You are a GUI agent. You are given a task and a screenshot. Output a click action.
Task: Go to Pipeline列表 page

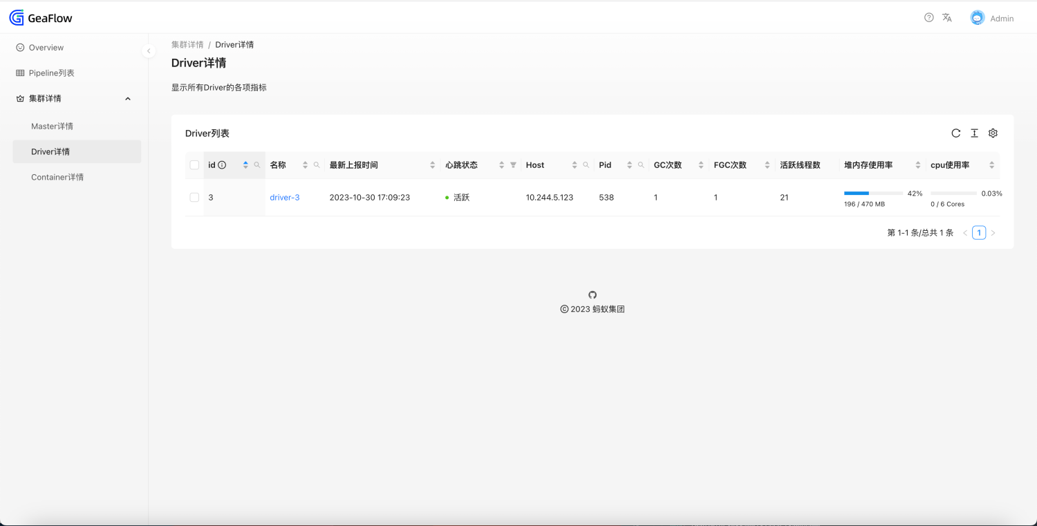[51, 73]
